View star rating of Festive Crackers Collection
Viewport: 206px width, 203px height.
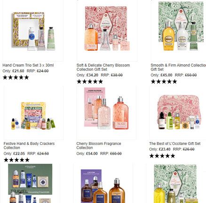pos(16,160)
